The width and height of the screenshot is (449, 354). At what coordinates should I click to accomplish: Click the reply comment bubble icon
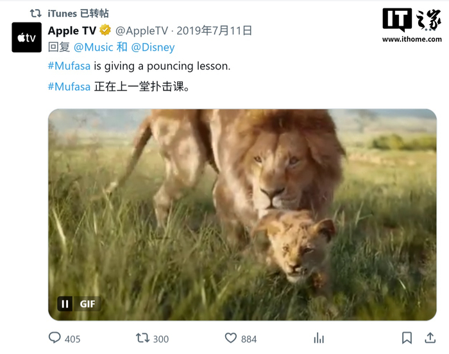pos(55,338)
